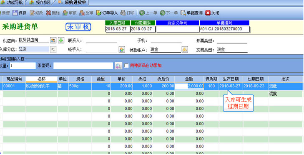
Task: Click the 付款帐户 account picker icon
Action: click(x=185, y=50)
